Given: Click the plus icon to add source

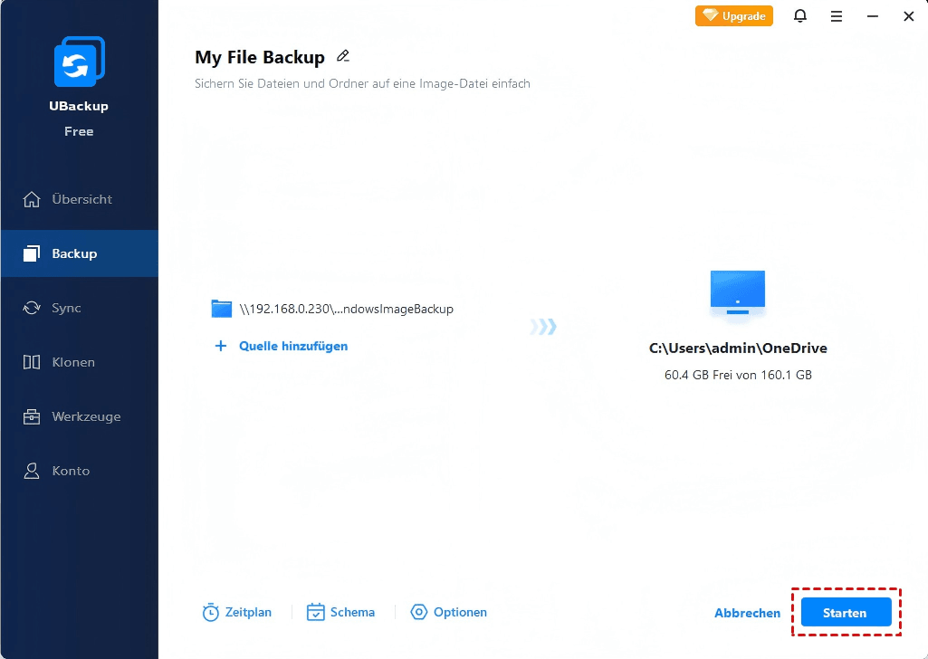Looking at the screenshot, I should [x=220, y=346].
